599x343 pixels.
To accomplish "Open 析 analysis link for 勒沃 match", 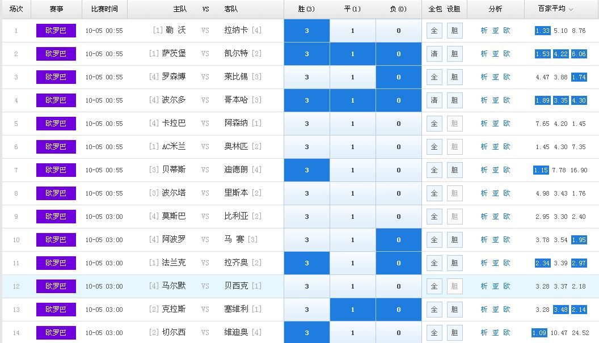I will tap(484, 31).
